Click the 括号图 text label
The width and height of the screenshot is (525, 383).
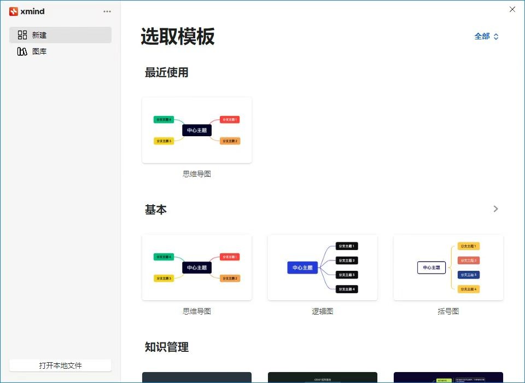[448, 311]
